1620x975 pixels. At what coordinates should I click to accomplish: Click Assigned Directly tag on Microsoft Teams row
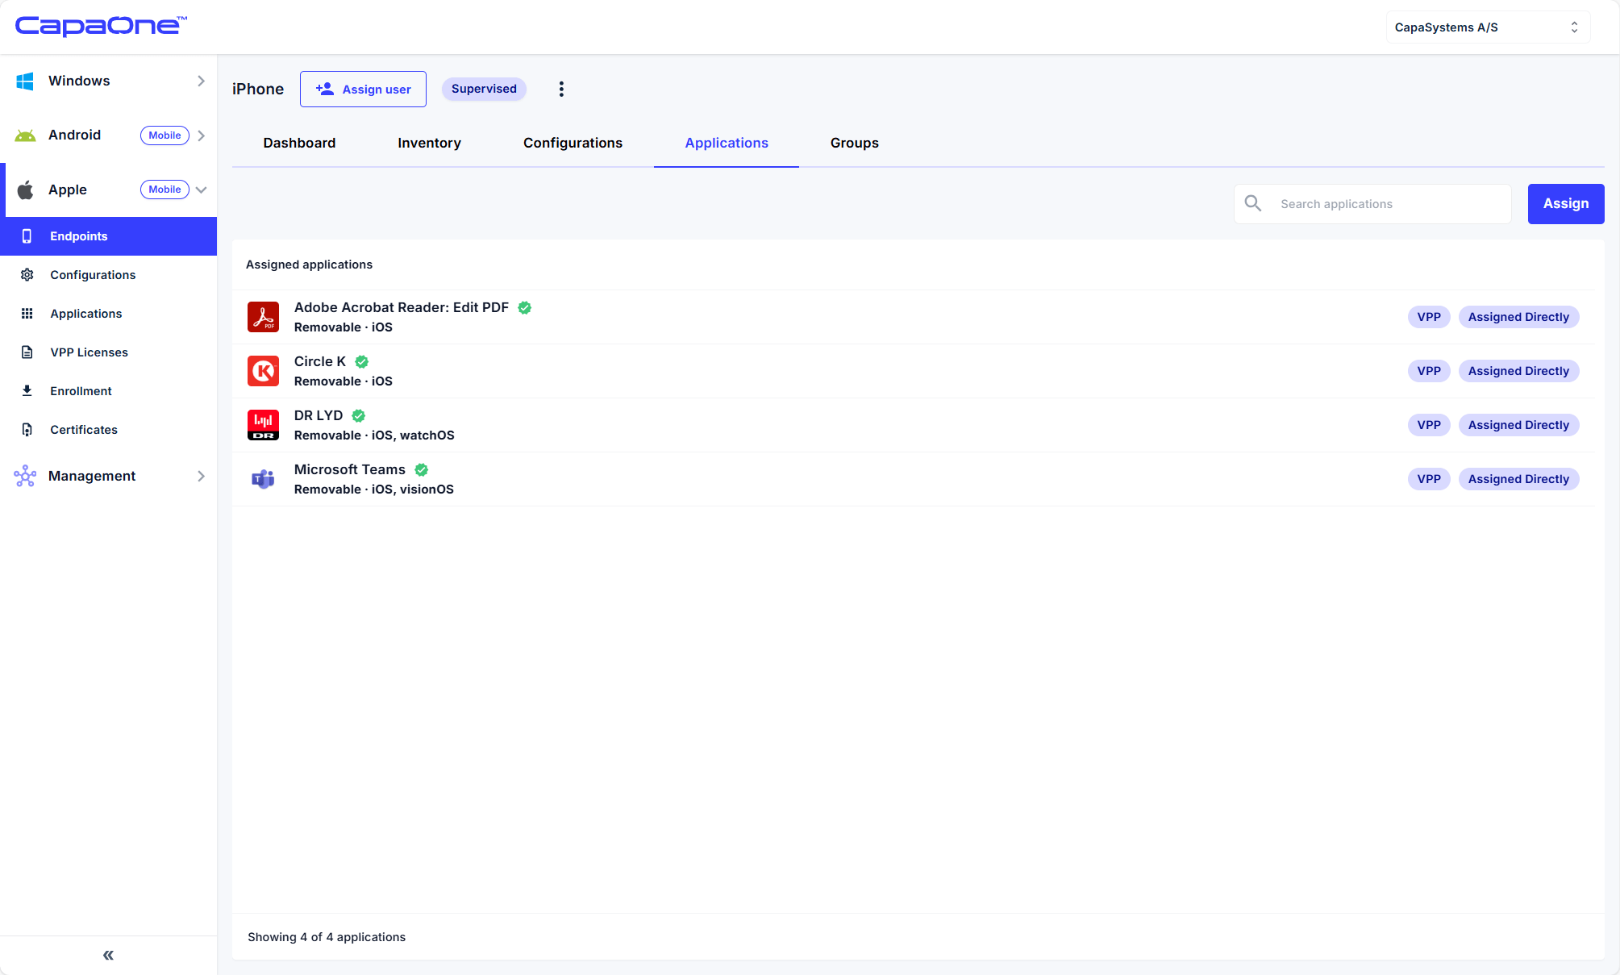point(1518,479)
